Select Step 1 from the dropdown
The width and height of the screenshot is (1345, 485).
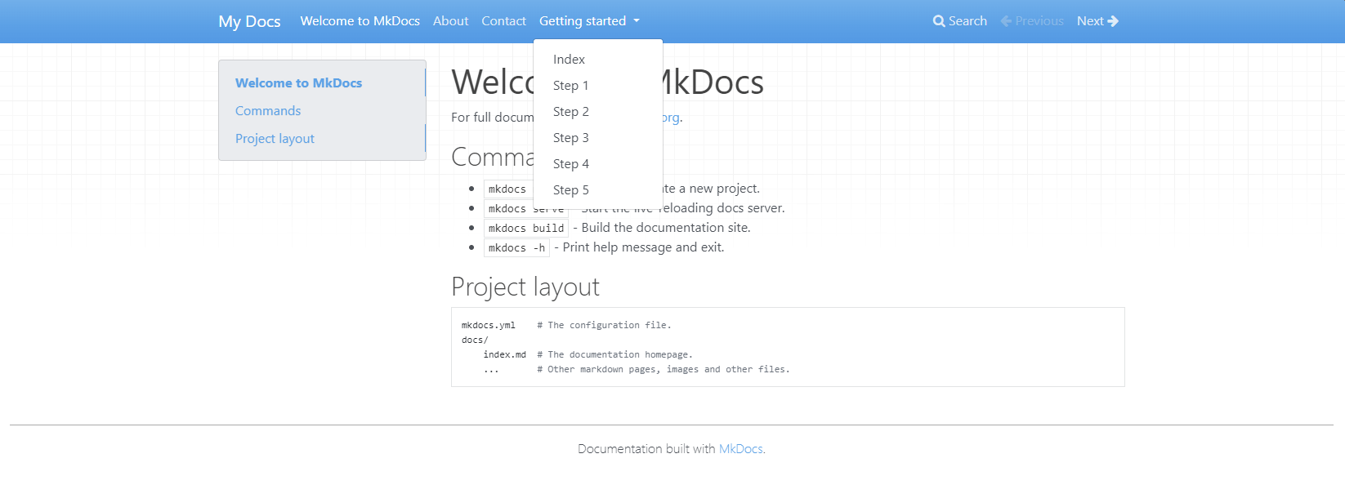click(598, 86)
